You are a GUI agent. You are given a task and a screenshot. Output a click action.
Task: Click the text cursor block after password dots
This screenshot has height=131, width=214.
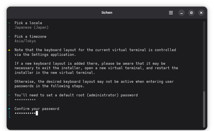pyautogui.click(x=37, y=113)
